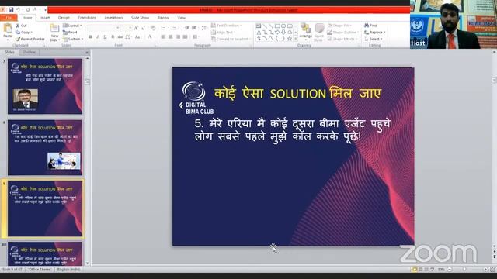497x279 pixels.
Task: Align text left
Action: pos(163,37)
